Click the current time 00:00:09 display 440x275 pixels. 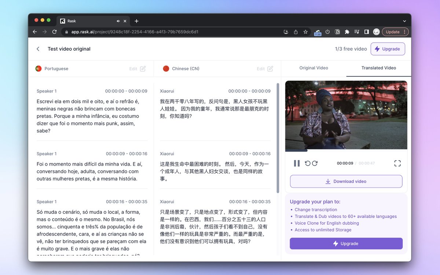click(x=345, y=163)
